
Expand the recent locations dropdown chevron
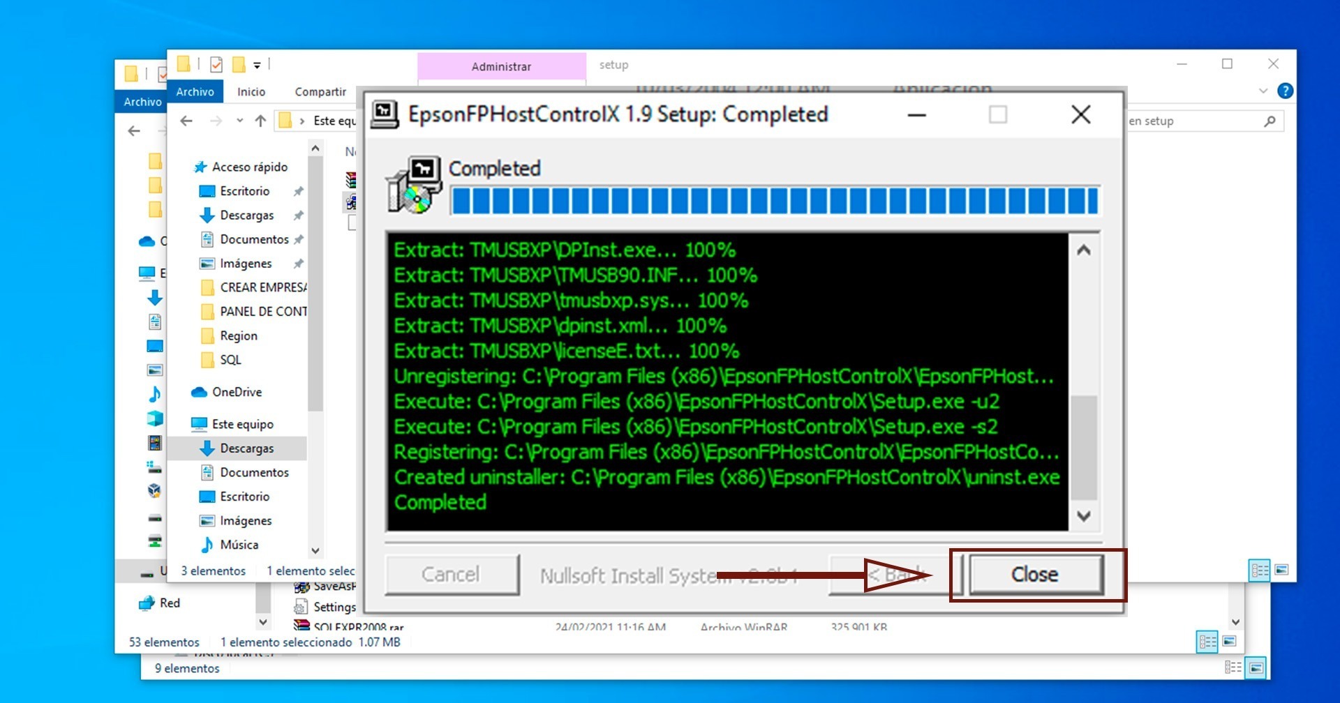[x=239, y=121]
